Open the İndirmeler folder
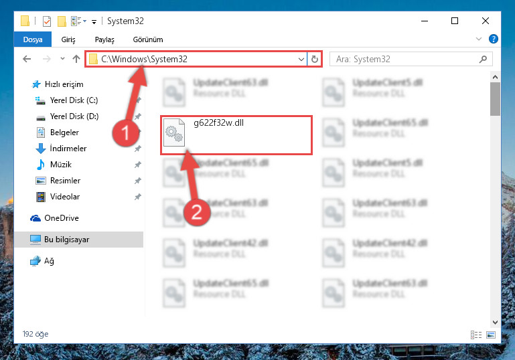Viewport: 515px width, 360px height. pos(61,149)
